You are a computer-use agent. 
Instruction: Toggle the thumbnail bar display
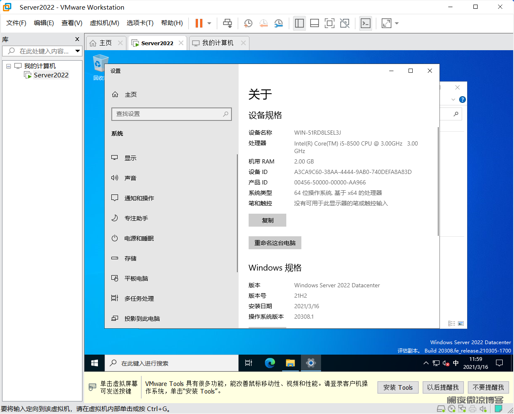coord(314,23)
